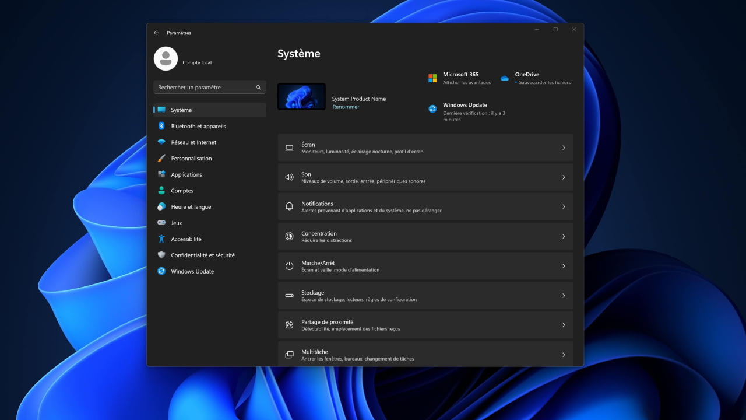Click the desktop wallpaper preview thumbnail
Screen dimensions: 746x420
point(301,96)
